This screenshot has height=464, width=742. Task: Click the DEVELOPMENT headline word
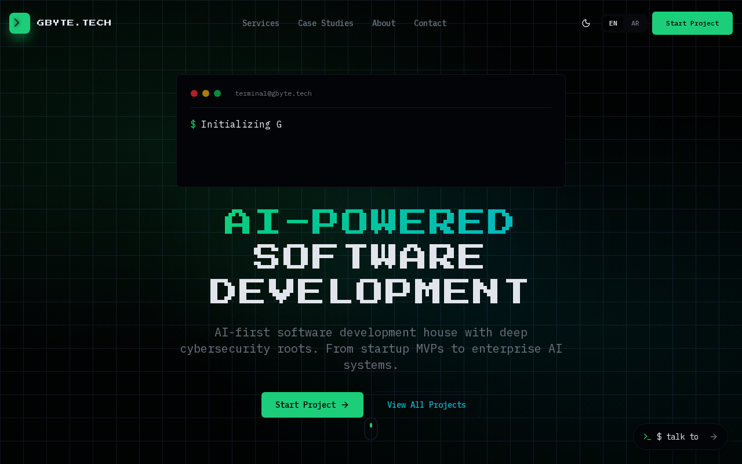pyautogui.click(x=369, y=291)
